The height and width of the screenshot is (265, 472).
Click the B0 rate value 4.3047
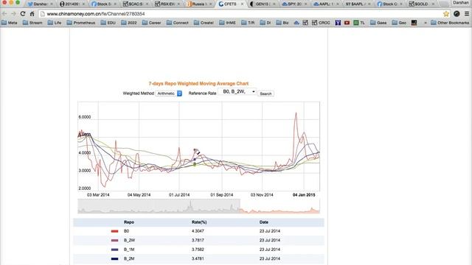tap(198, 231)
